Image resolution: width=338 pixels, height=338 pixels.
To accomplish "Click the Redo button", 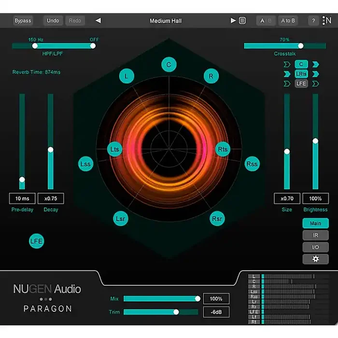I will tap(75, 21).
